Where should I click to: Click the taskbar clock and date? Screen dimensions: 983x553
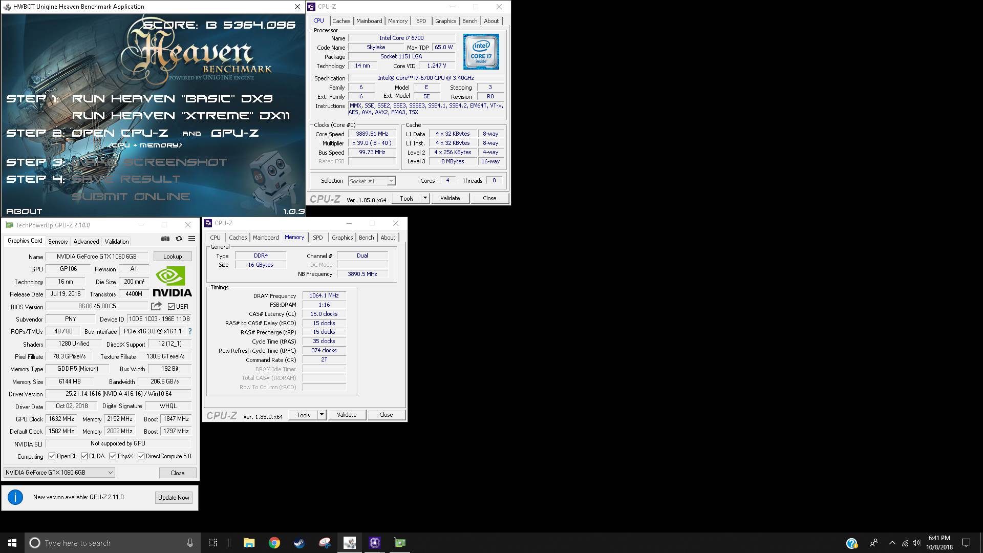pyautogui.click(x=939, y=543)
